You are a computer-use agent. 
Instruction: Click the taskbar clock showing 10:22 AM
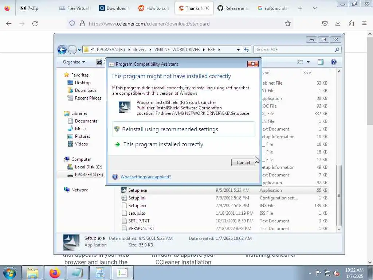(354, 273)
